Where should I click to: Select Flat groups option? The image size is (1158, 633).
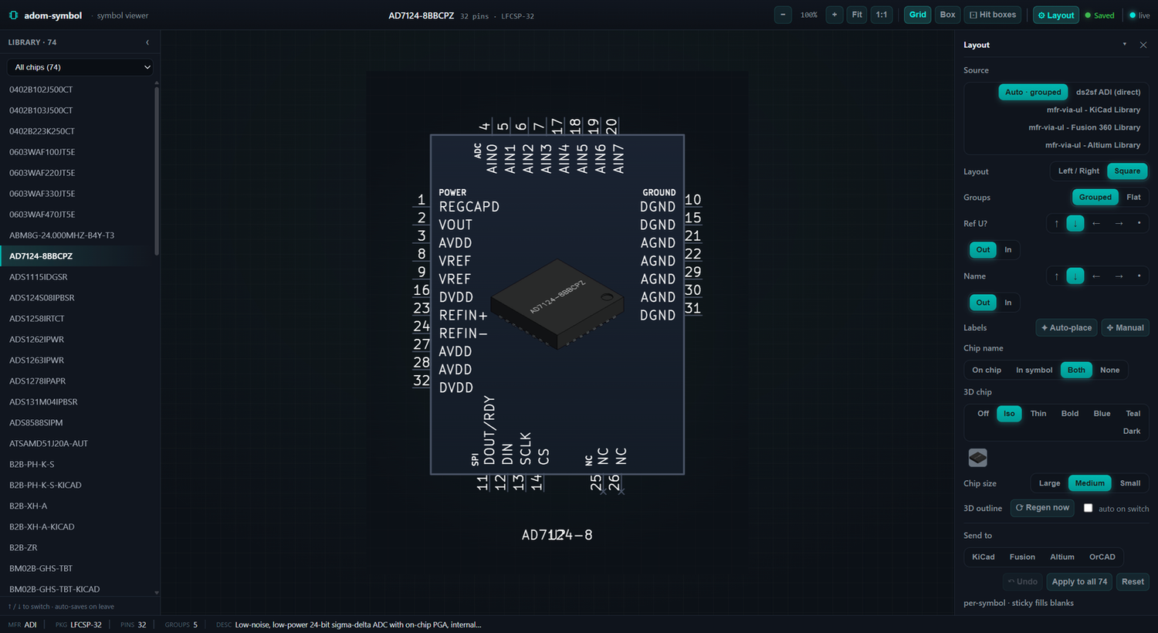click(1133, 198)
